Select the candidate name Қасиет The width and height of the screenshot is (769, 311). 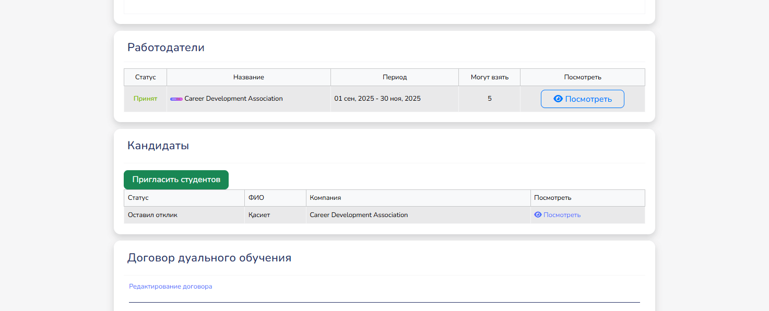coord(259,215)
